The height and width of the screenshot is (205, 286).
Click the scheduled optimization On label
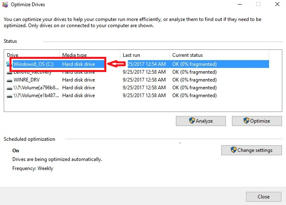click(x=16, y=151)
